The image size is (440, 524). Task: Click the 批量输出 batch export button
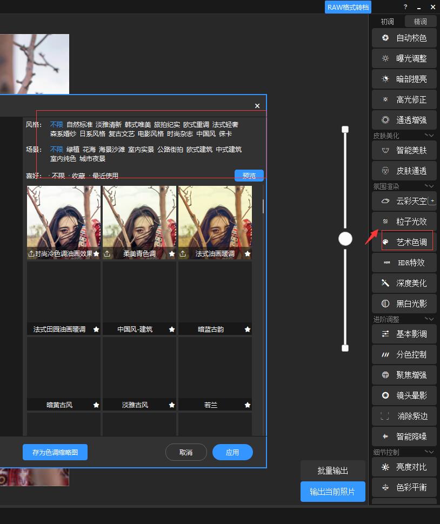(332, 471)
